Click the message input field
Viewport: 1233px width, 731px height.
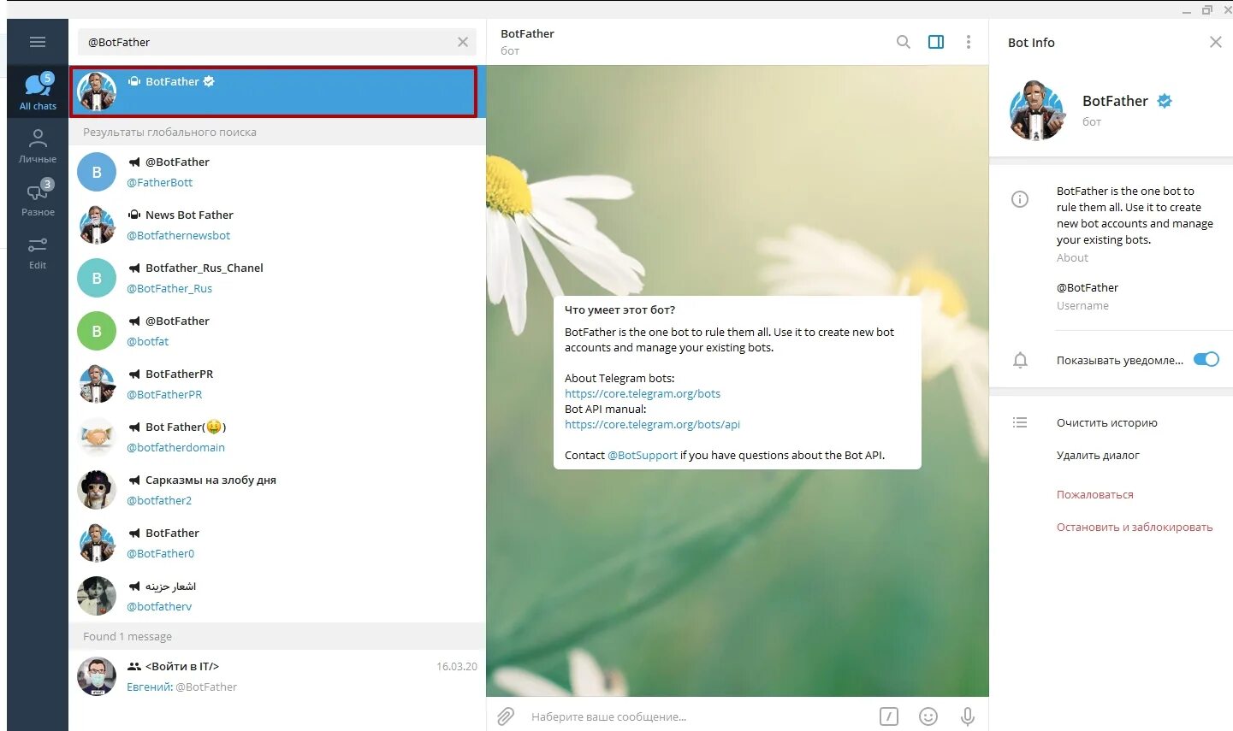tap(697, 716)
